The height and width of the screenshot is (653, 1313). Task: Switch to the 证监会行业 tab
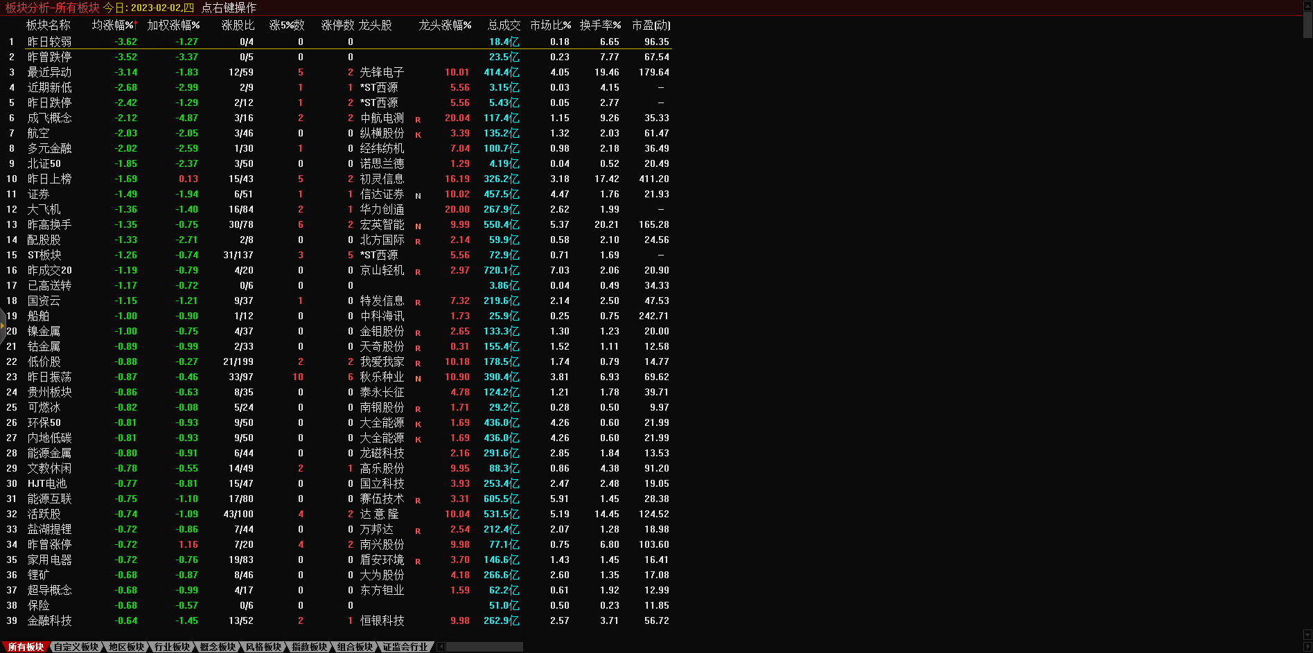(405, 647)
